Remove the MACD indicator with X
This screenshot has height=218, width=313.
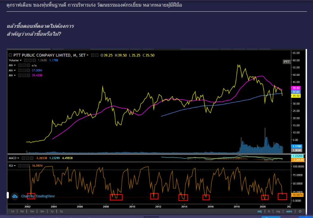click(32, 158)
